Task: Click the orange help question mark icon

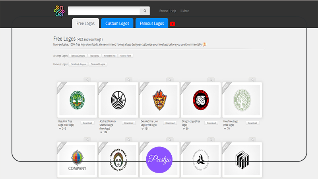Action: 204,44
